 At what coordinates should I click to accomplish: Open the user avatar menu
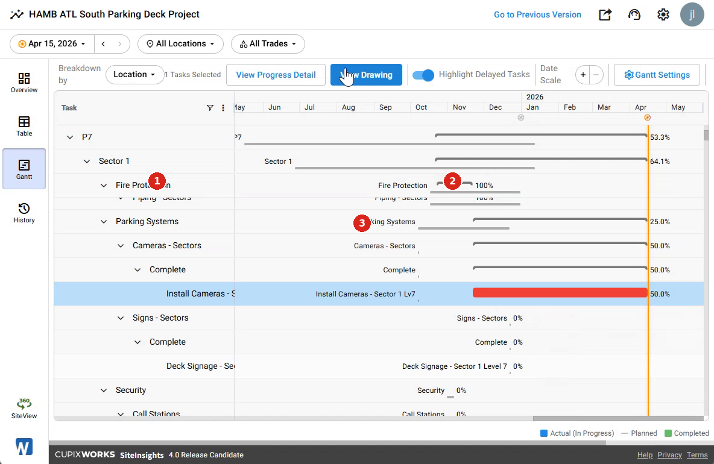point(692,14)
